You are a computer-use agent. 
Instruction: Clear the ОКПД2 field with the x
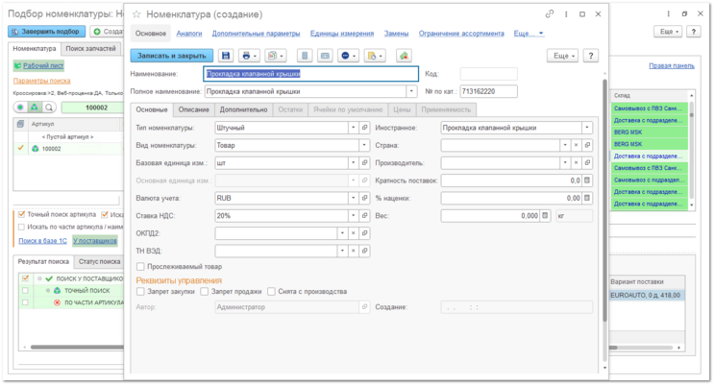[x=354, y=233]
